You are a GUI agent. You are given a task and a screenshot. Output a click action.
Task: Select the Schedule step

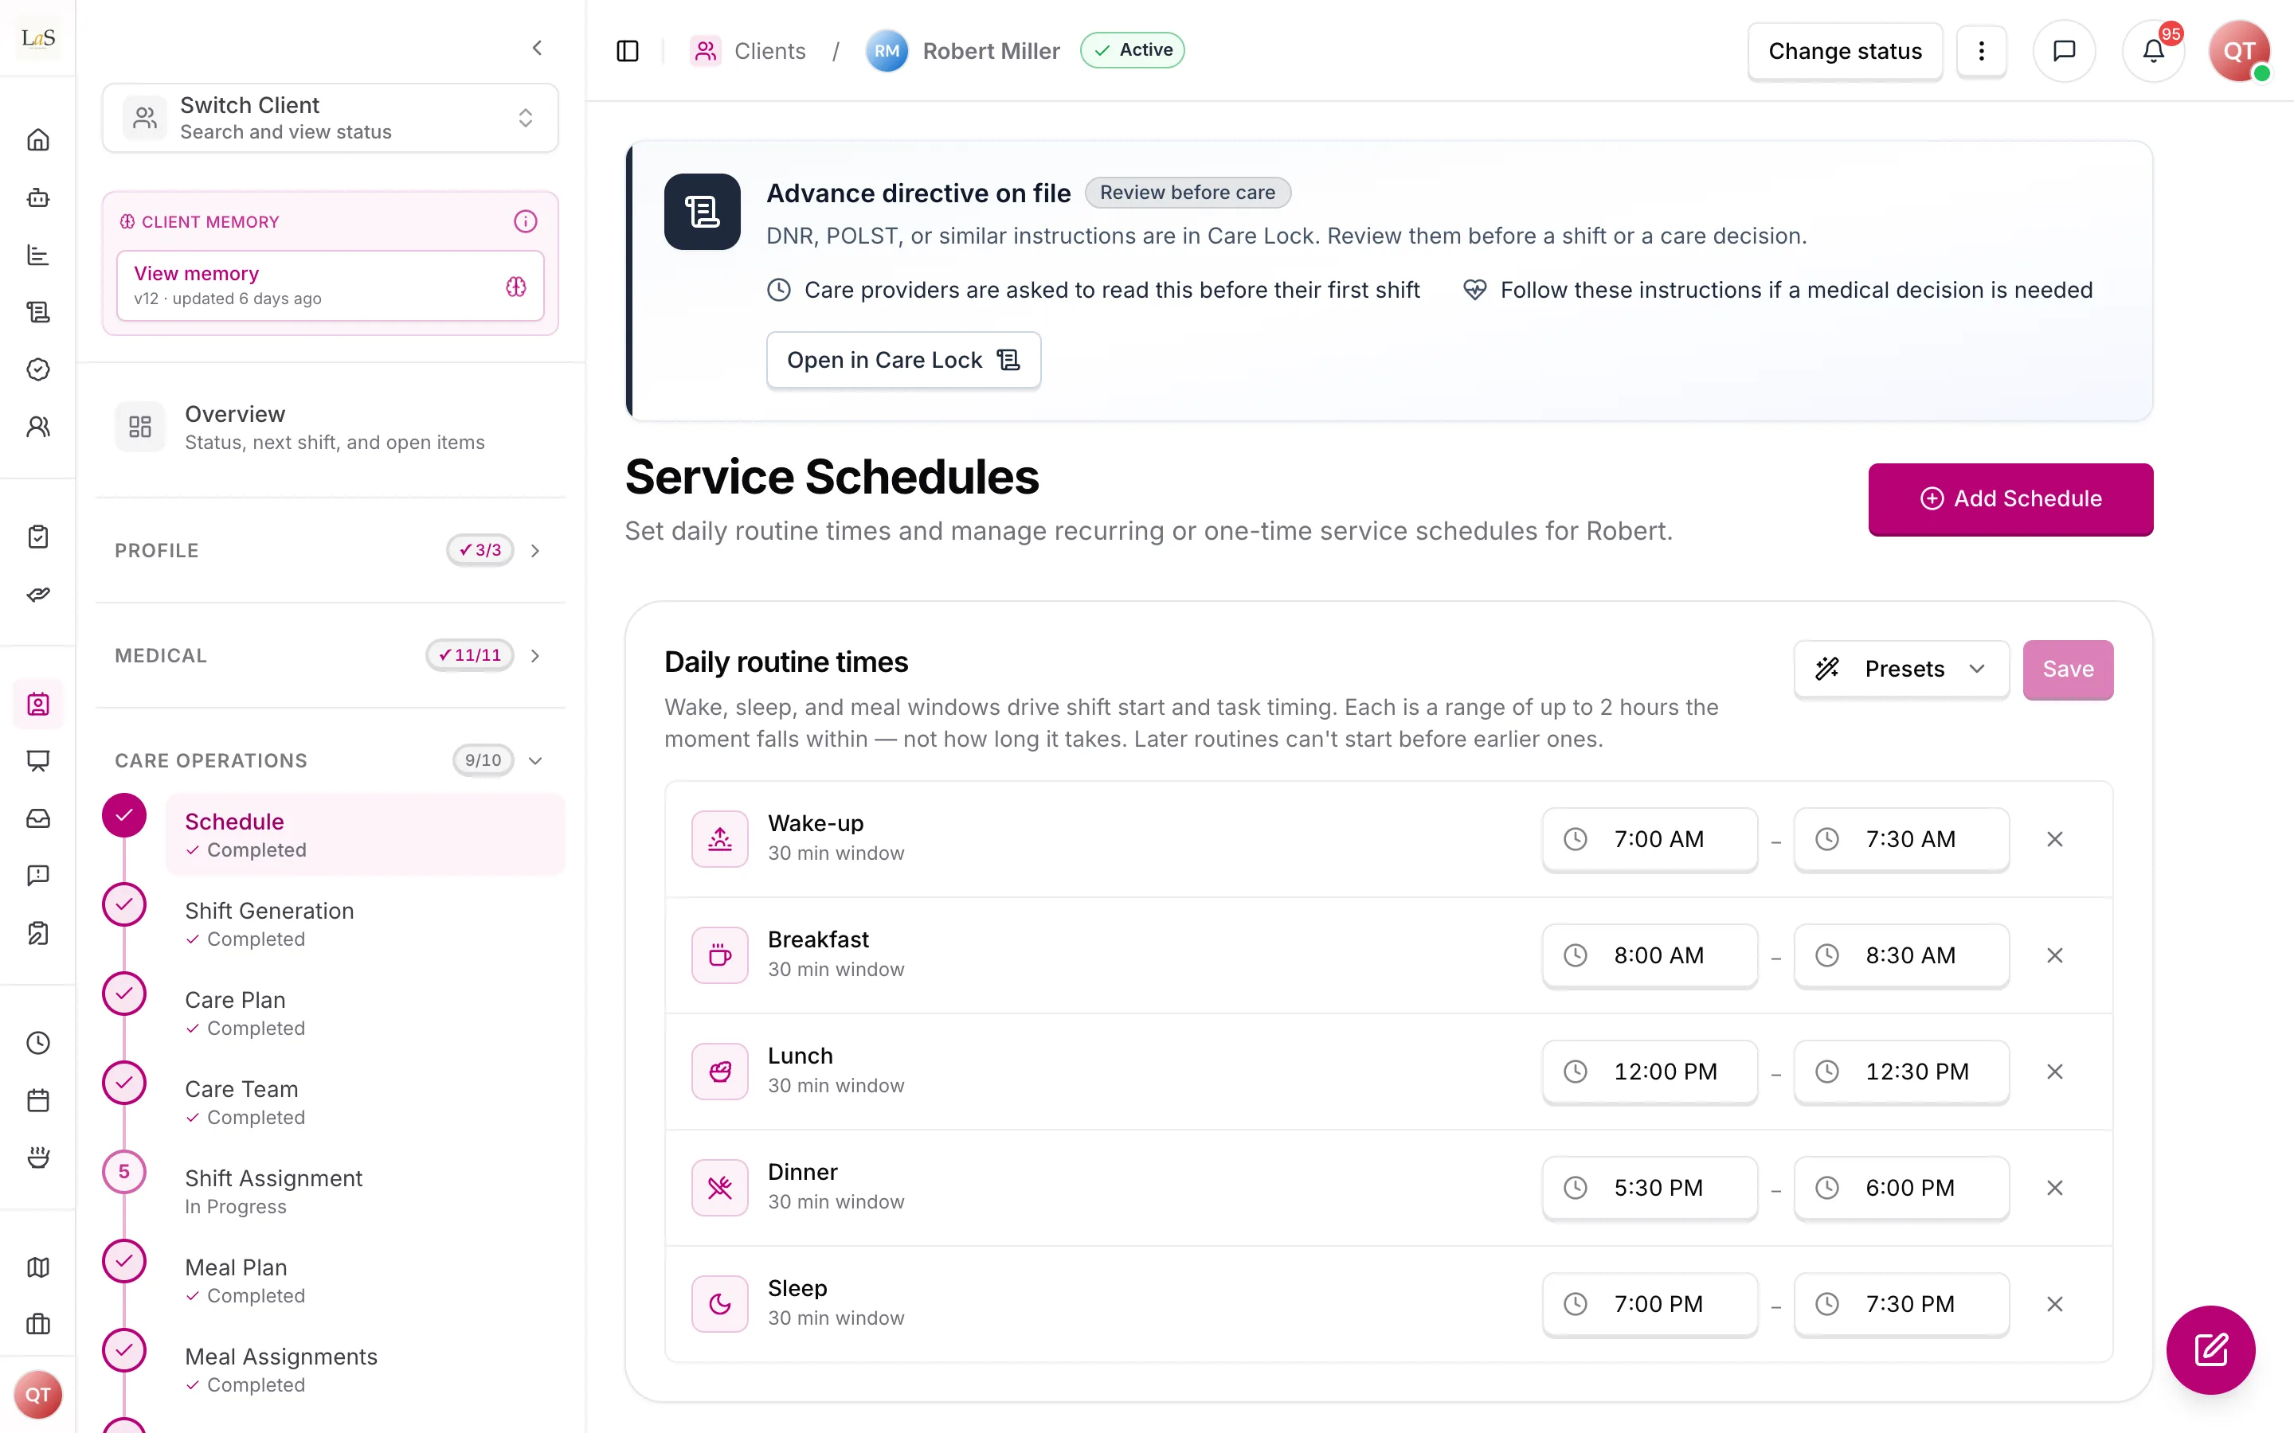pos(365,834)
